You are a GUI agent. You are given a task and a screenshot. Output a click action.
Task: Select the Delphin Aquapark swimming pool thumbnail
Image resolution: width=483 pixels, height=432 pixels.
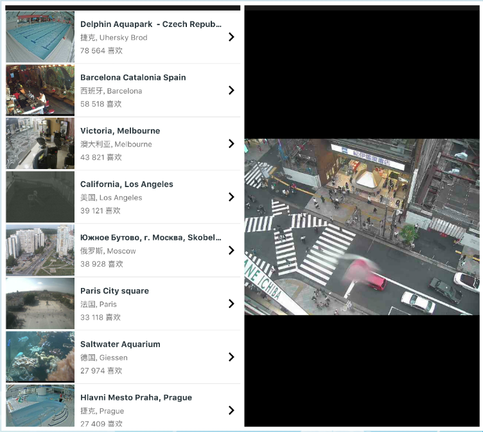[40, 37]
